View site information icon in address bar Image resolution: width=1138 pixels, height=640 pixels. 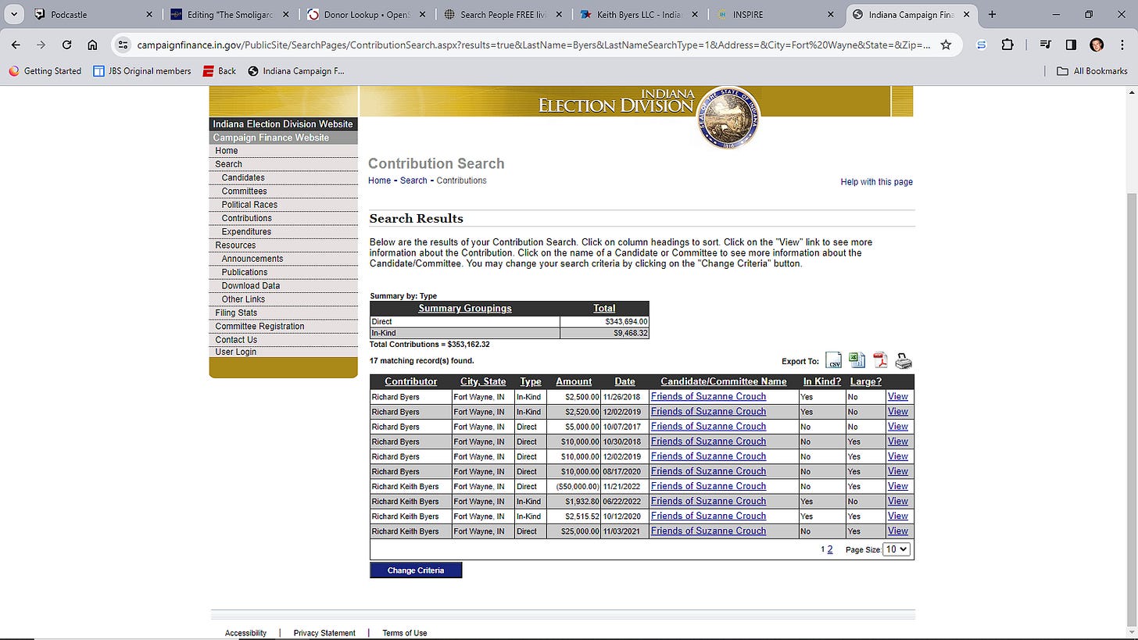click(x=123, y=45)
